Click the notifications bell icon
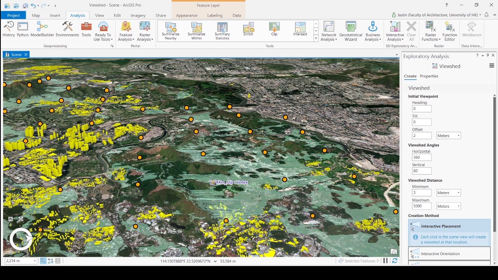The width and height of the screenshot is (498, 280). point(486,15)
